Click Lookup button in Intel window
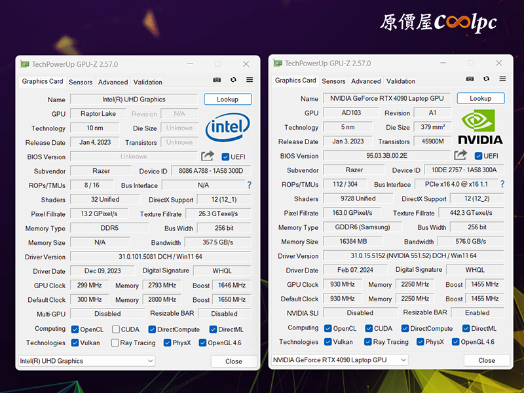The height and width of the screenshot is (393, 524). [x=227, y=100]
